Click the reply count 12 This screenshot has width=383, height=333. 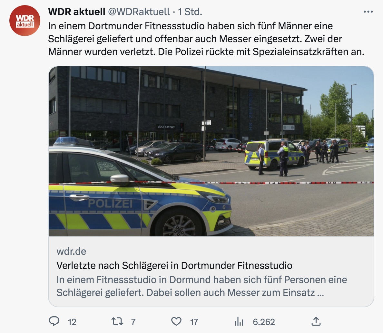pos(72,322)
